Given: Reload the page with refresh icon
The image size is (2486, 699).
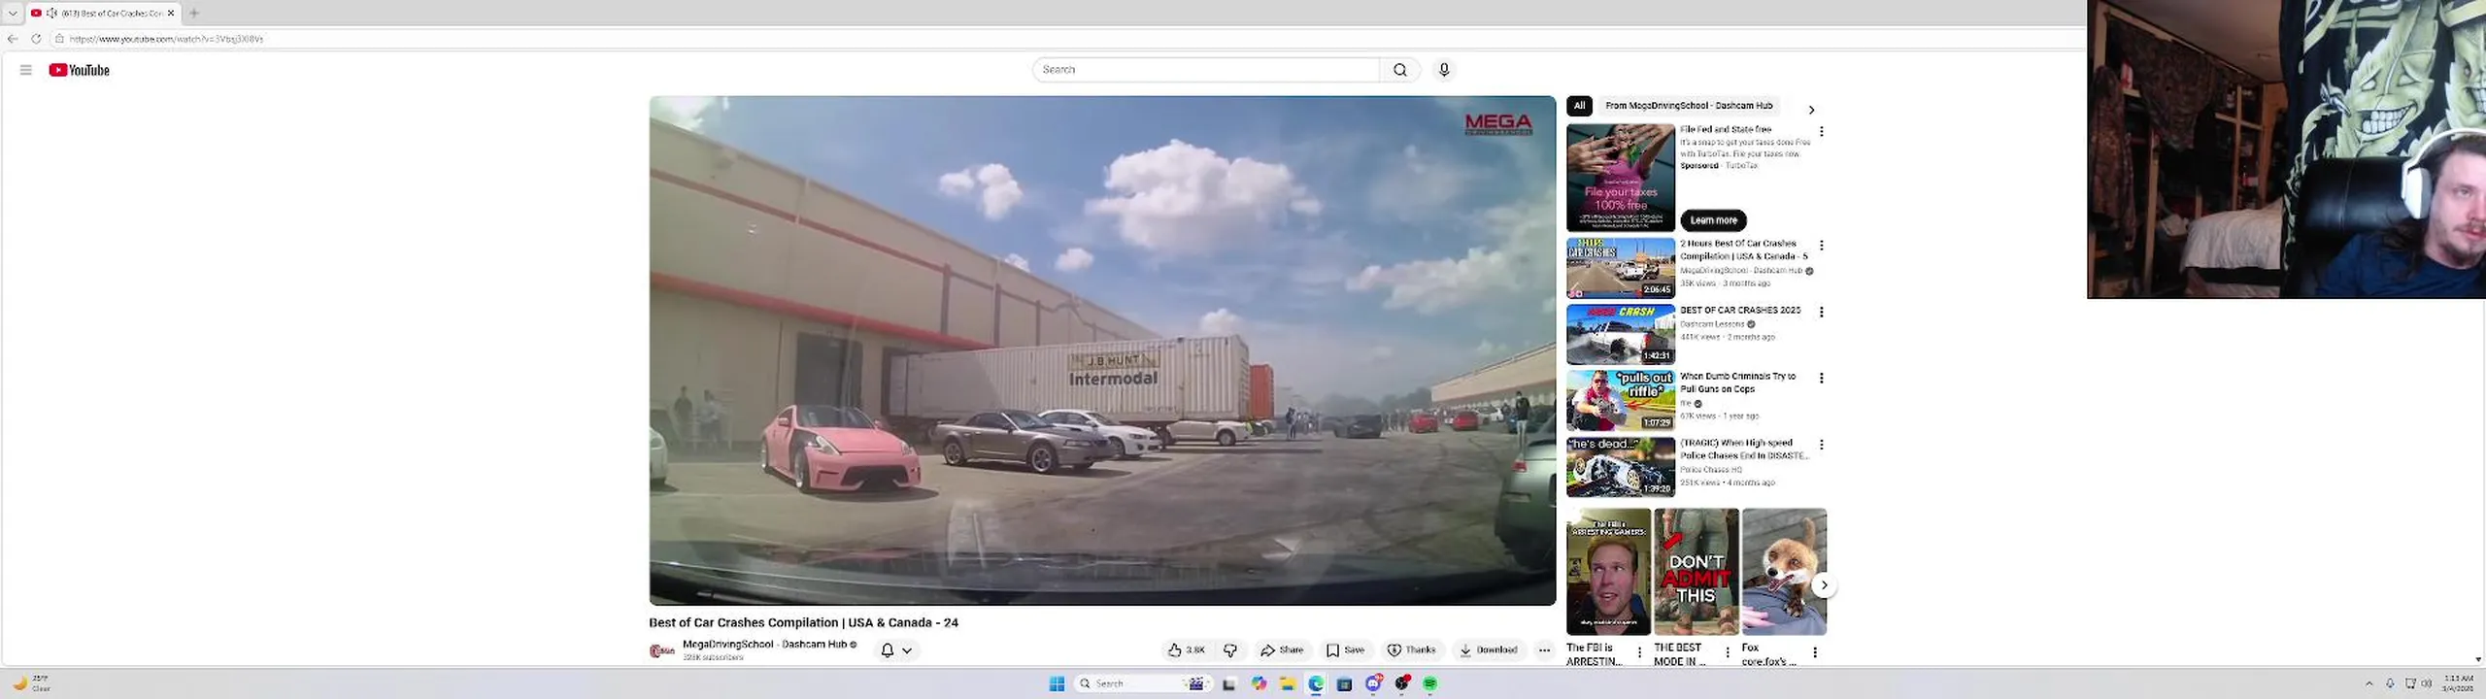Looking at the screenshot, I should (x=36, y=39).
